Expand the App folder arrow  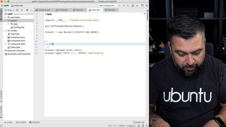pyautogui.click(x=8, y=24)
